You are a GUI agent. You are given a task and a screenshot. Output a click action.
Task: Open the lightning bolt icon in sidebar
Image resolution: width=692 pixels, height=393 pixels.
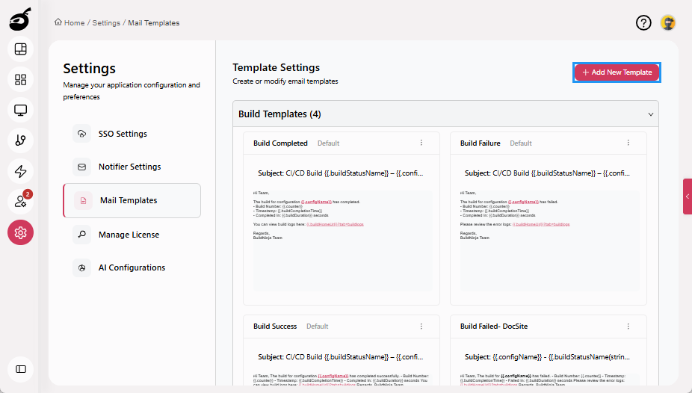tap(20, 171)
